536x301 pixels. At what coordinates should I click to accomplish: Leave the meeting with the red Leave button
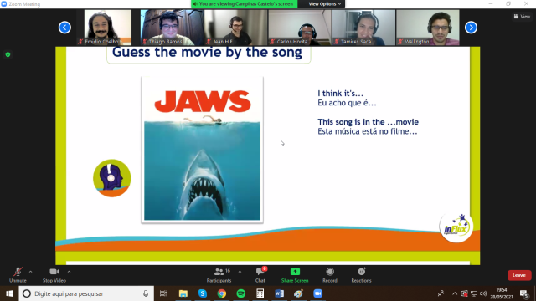[x=519, y=275]
